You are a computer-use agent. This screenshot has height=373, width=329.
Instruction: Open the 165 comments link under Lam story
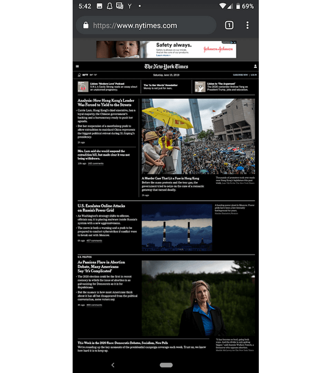pyautogui.click(x=96, y=164)
